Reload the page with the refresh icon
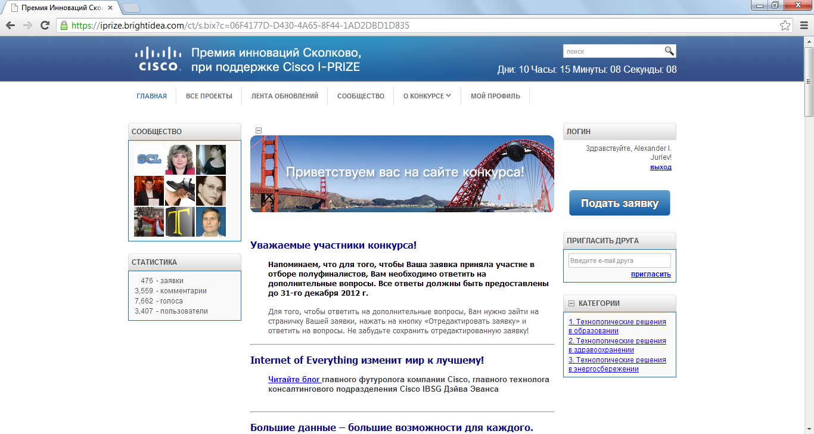 coord(45,26)
